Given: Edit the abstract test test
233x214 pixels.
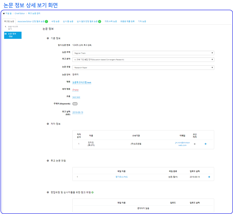Looking at the screenshot, I should coord(76,97).
